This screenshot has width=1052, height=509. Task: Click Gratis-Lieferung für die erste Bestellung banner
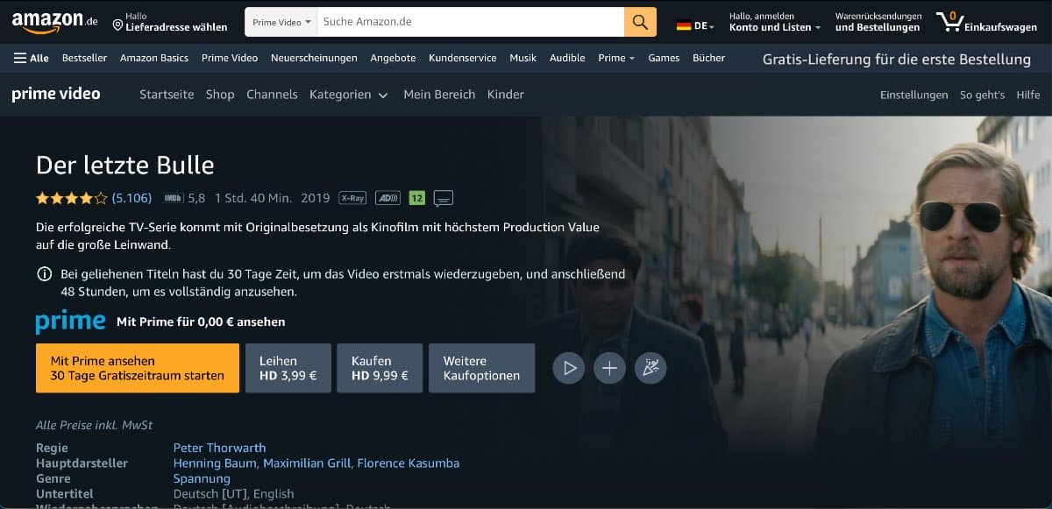click(x=897, y=59)
